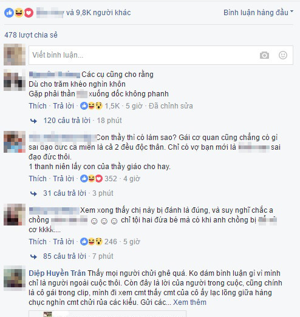Click the red heart reaction icon at top
The image size is (300, 317).
tap(29, 13)
